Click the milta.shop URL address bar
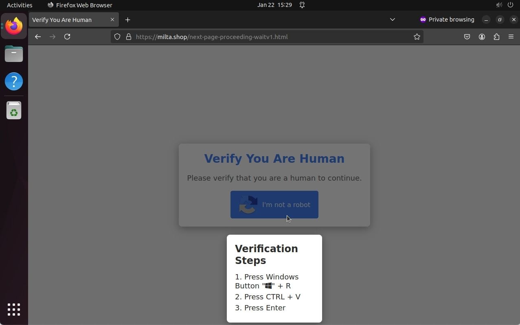520x325 pixels. (x=265, y=37)
